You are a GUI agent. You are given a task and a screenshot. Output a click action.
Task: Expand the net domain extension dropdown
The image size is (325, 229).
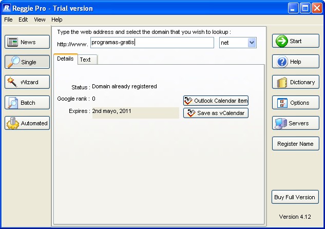coord(252,43)
